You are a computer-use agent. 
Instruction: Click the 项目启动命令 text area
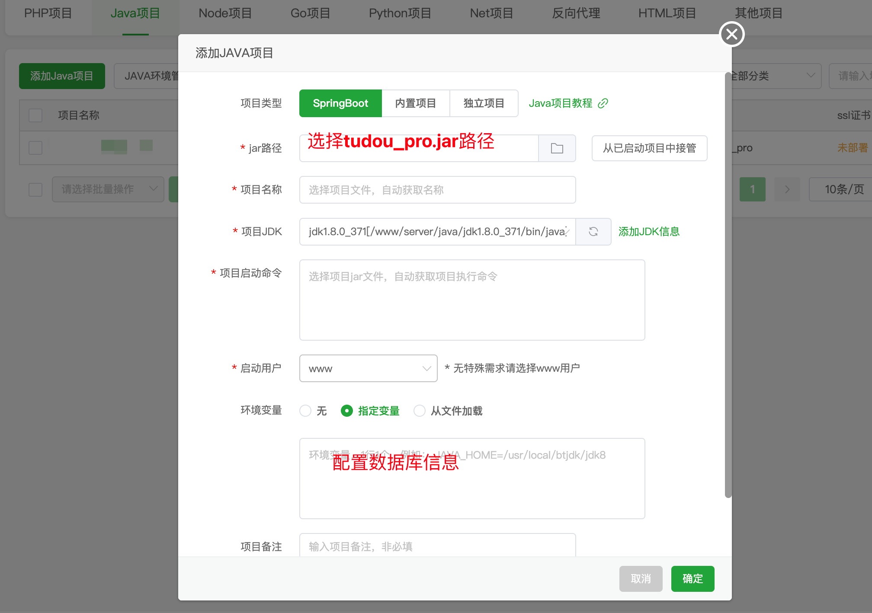click(471, 300)
